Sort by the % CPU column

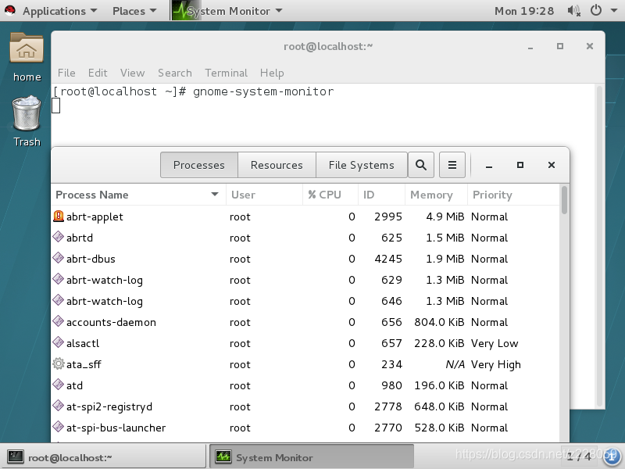point(330,195)
